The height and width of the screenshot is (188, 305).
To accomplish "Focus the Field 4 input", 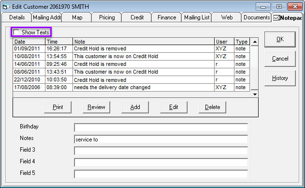I will [161, 162].
